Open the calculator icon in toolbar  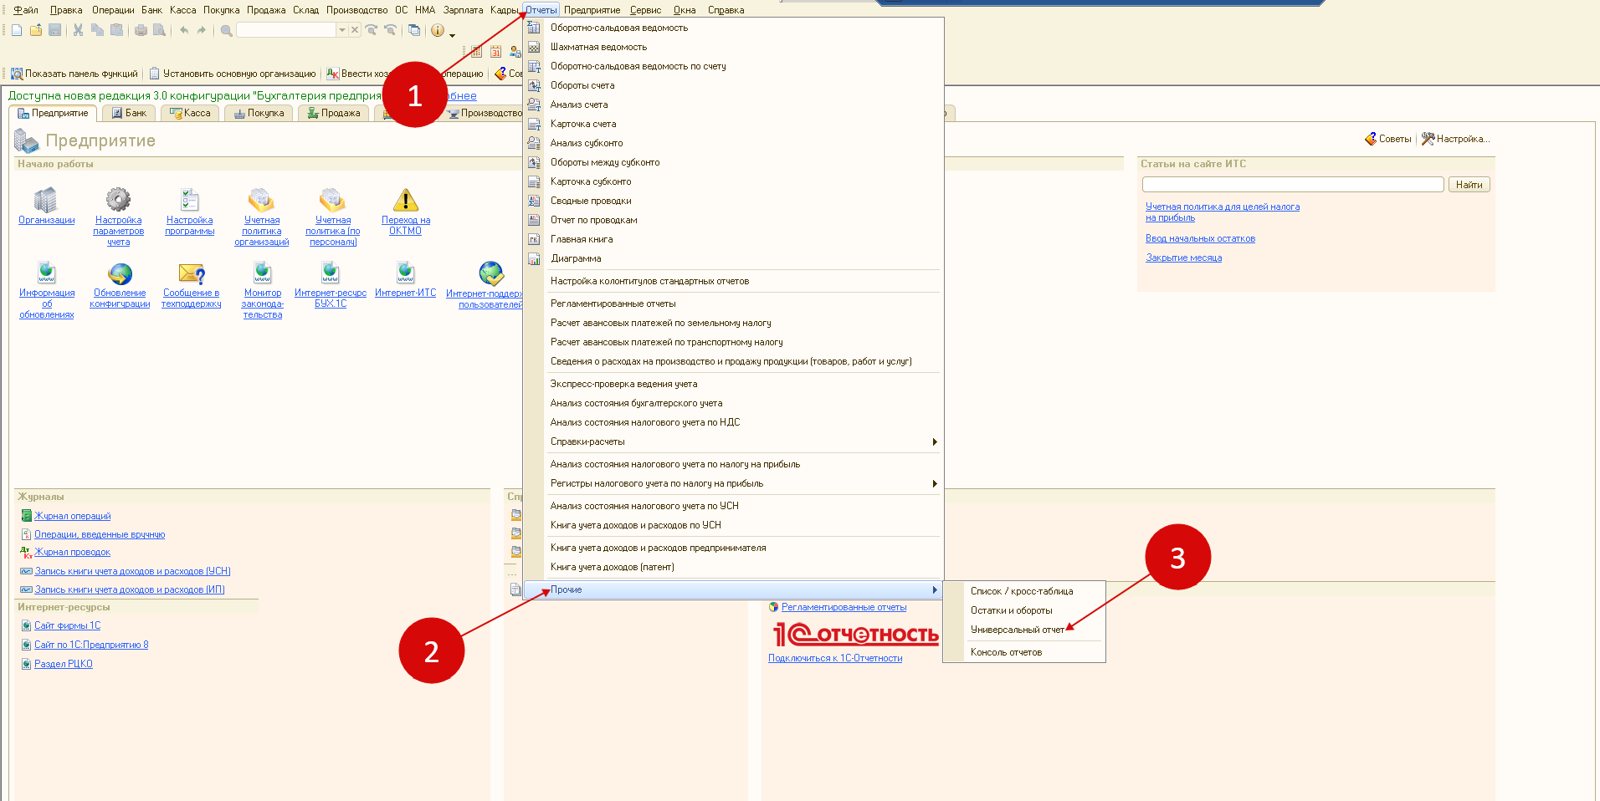coord(476,52)
